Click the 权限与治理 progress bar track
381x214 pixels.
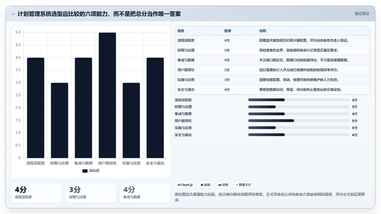(299, 107)
